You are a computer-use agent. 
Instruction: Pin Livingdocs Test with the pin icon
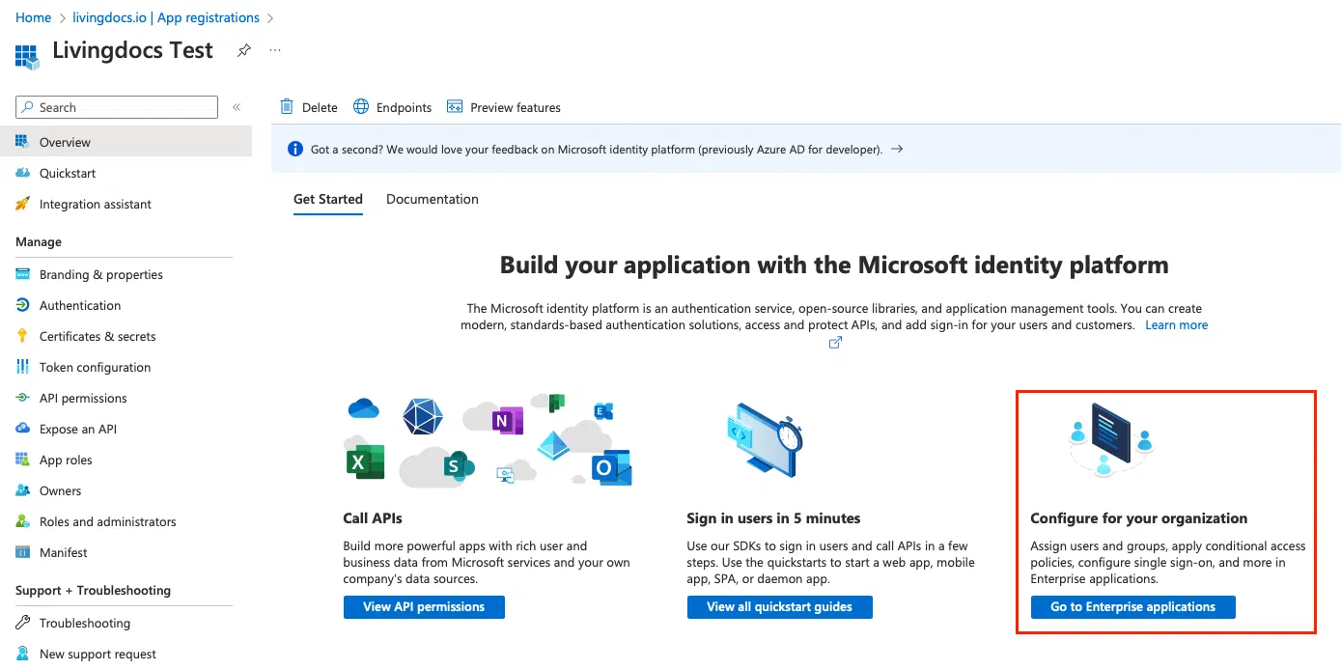244,50
